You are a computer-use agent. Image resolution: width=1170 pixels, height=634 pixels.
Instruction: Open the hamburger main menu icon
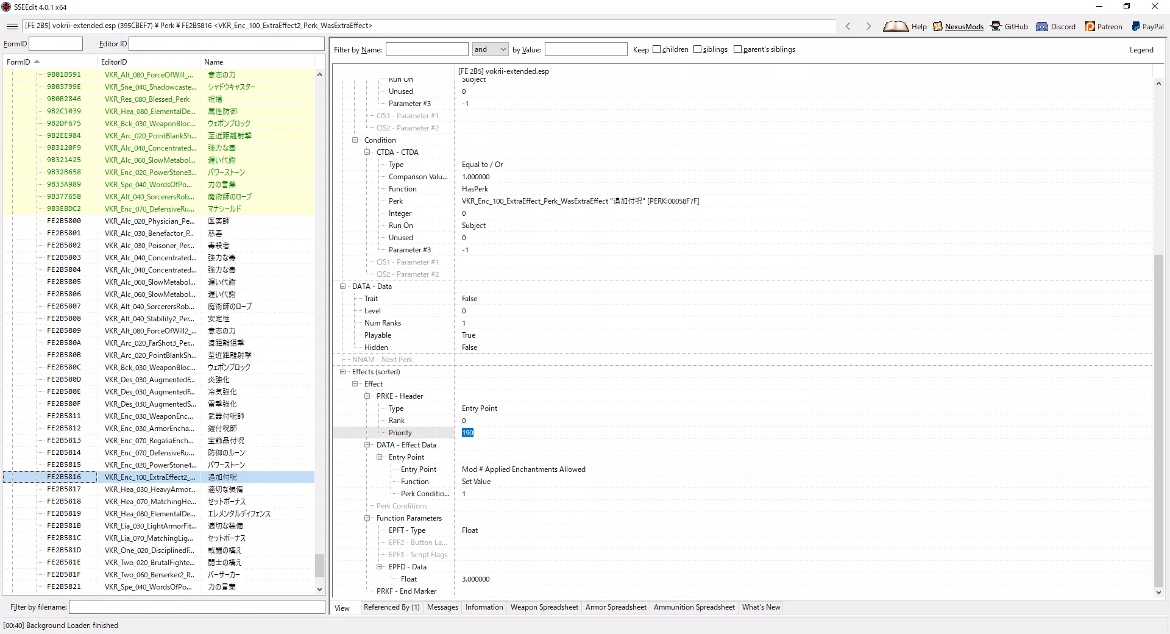pyautogui.click(x=12, y=26)
